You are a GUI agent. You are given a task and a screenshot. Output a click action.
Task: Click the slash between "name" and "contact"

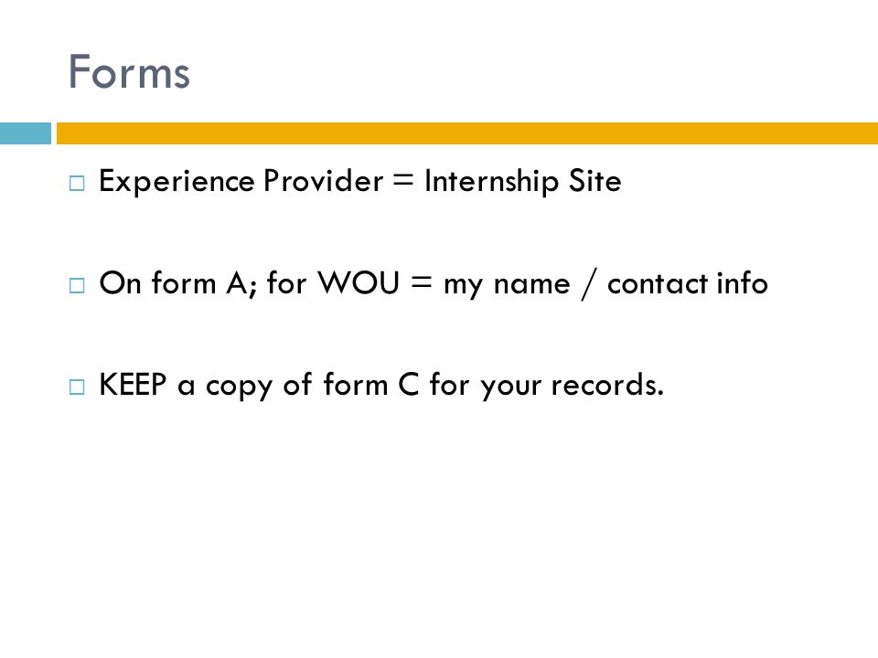point(589,284)
